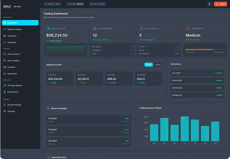Select MATIC/USDT in Top Gainers
The image size is (230, 159).
point(197,88)
